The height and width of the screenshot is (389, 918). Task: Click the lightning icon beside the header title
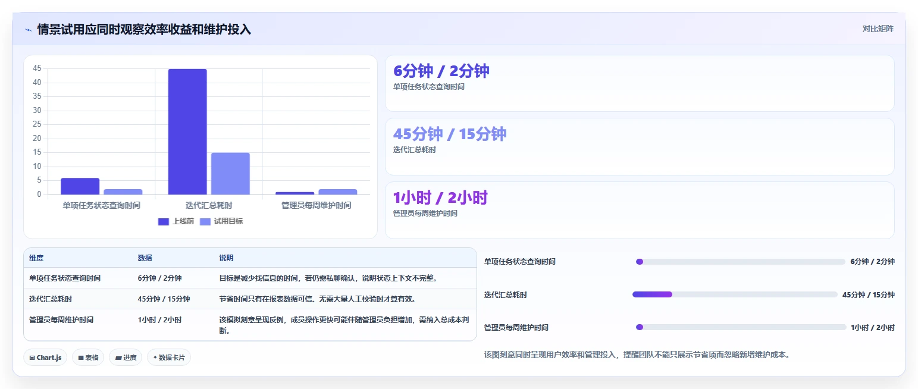[x=29, y=29]
